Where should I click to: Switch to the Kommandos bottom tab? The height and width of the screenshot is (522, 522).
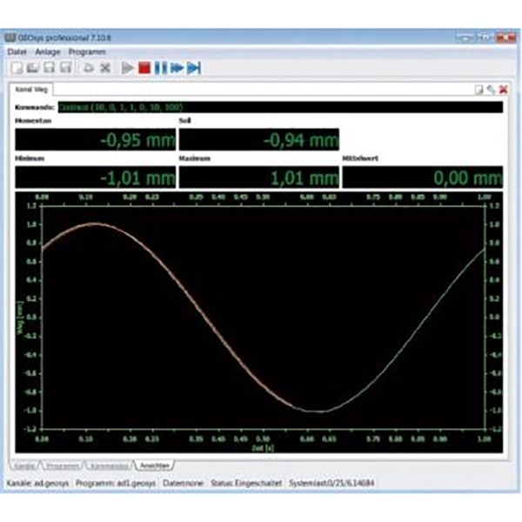[111, 465]
